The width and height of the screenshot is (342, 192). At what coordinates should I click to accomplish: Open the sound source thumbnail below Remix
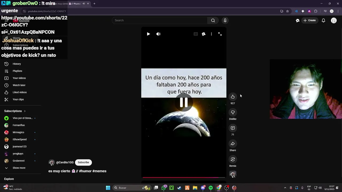click(x=233, y=174)
